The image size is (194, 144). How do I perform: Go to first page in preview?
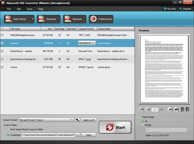142,109
